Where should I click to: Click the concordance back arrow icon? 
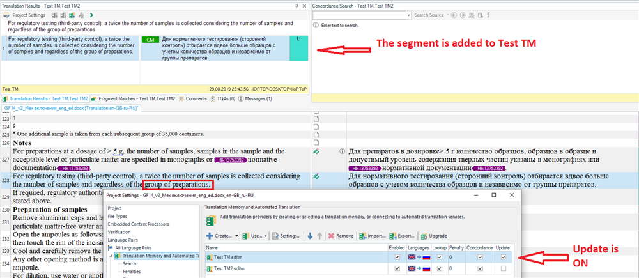pos(454,15)
